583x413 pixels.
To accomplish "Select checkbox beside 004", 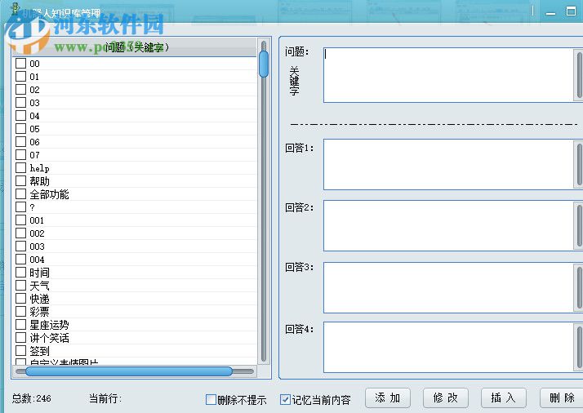I will point(21,259).
